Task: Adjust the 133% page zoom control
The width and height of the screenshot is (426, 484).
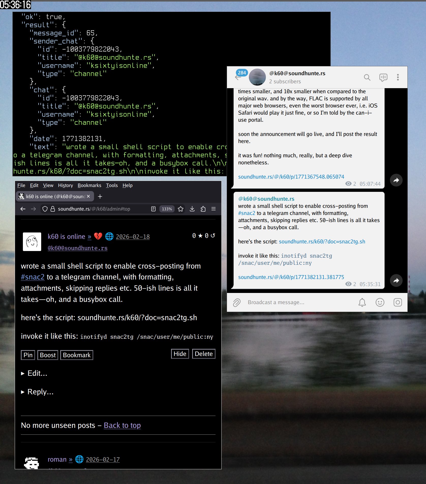Action: click(166, 209)
